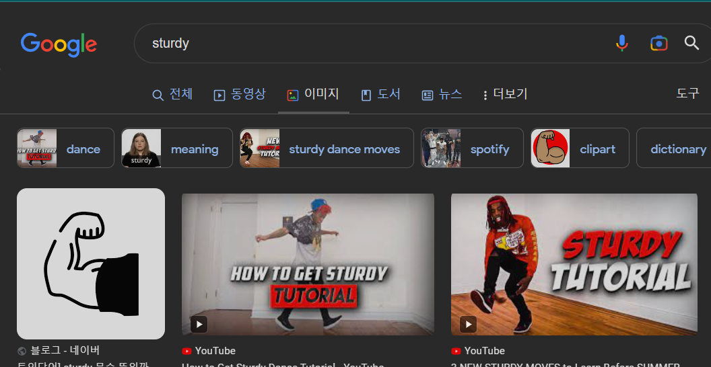The image size is (711, 367).
Task: Open the YouTube source under 'How to Get Sturdy'
Action: [215, 351]
